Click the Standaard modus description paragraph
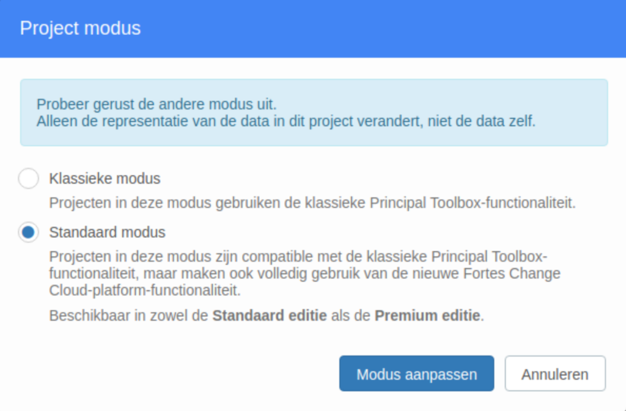The width and height of the screenshot is (626, 411). (304, 273)
